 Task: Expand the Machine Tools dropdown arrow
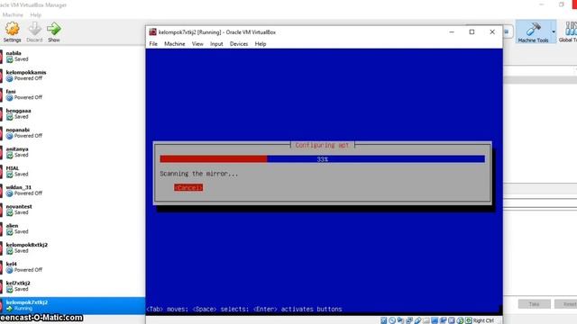(x=553, y=32)
